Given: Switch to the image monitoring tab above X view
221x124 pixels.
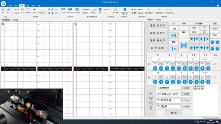Looking at the screenshot, I should 6,20.
